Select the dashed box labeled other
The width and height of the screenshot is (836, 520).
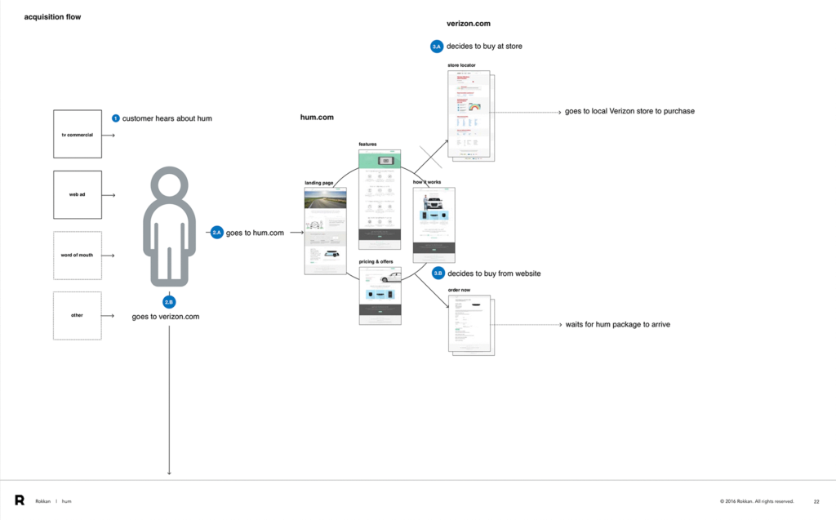78,316
